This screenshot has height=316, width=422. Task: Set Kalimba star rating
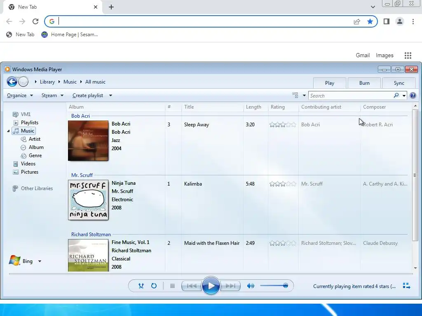coord(283,184)
